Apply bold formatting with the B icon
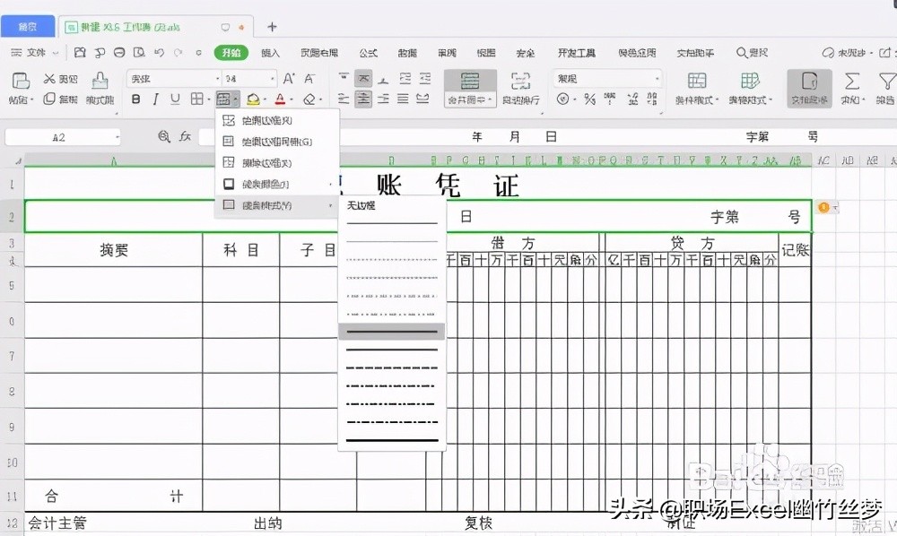Viewport: 897px width, 536px height. point(135,99)
